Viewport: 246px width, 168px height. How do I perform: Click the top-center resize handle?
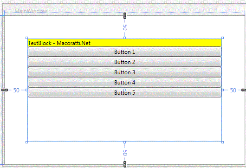click(124, 38)
